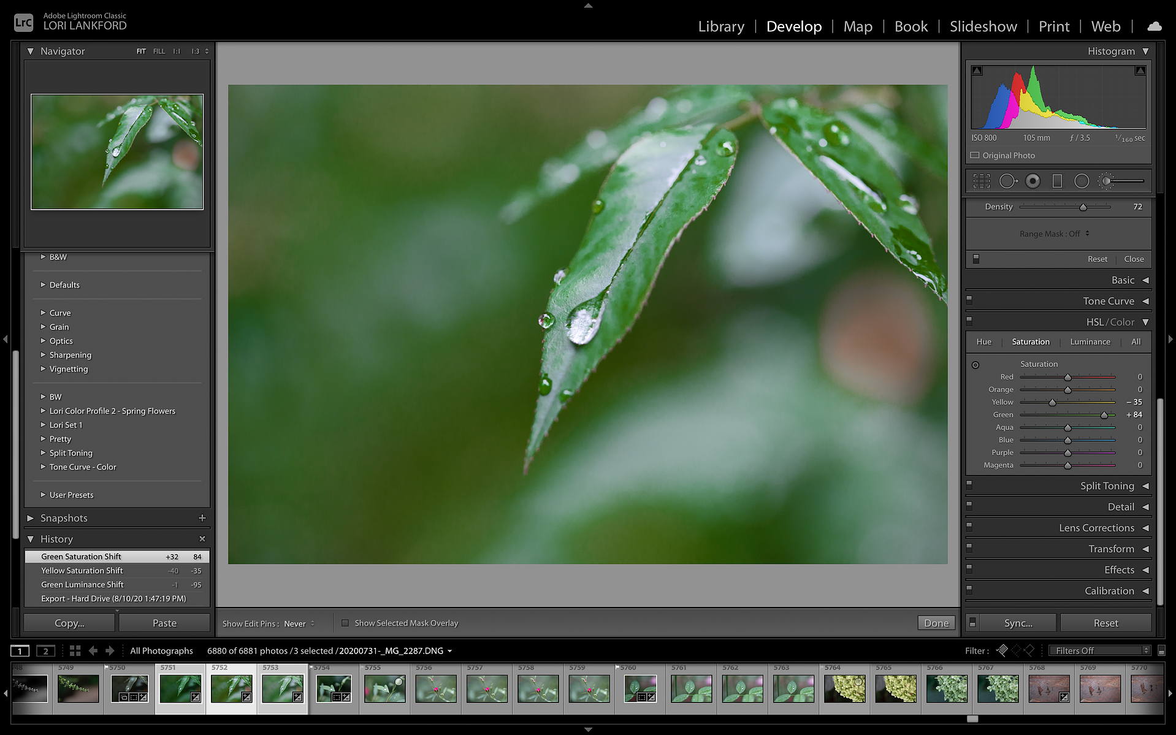Click the Sync... button
The image size is (1176, 735).
1018,623
